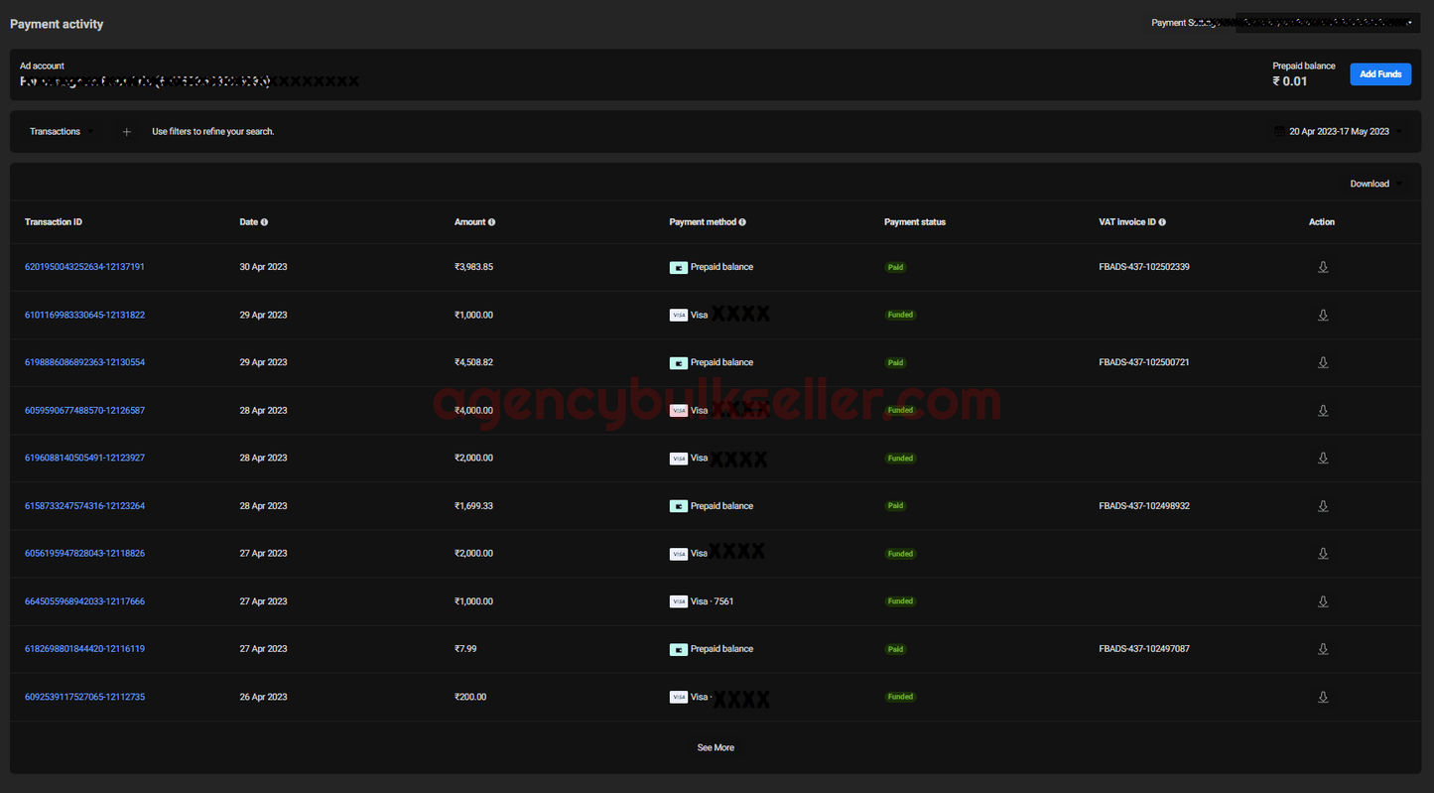Download receipt for ₹7.99 prepaid transaction
The width and height of the screenshot is (1434, 793).
pos(1323,649)
